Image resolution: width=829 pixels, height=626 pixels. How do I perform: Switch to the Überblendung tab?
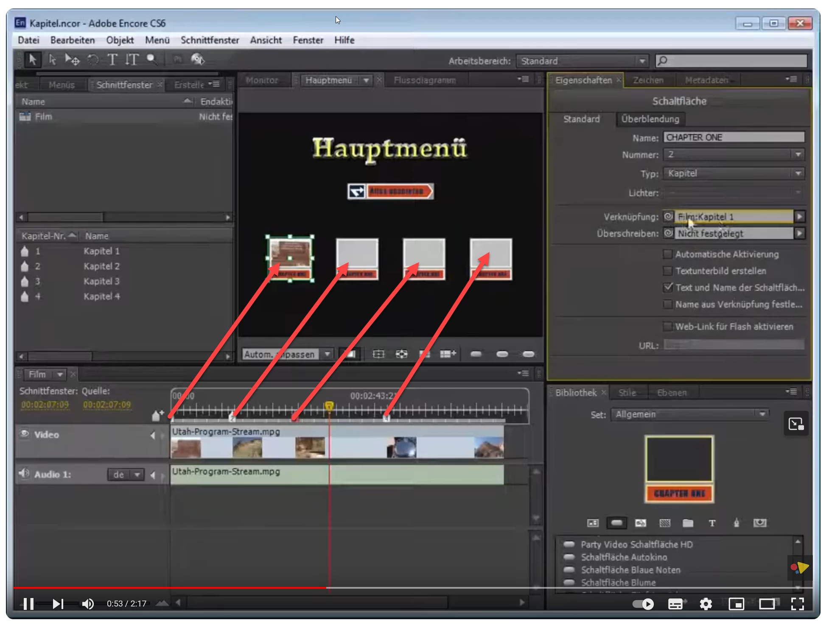(x=650, y=119)
